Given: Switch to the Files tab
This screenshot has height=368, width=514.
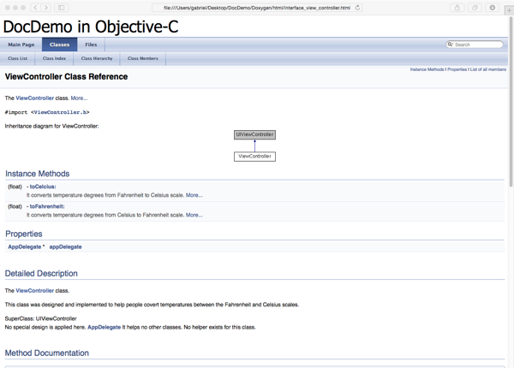Looking at the screenshot, I should [x=91, y=45].
